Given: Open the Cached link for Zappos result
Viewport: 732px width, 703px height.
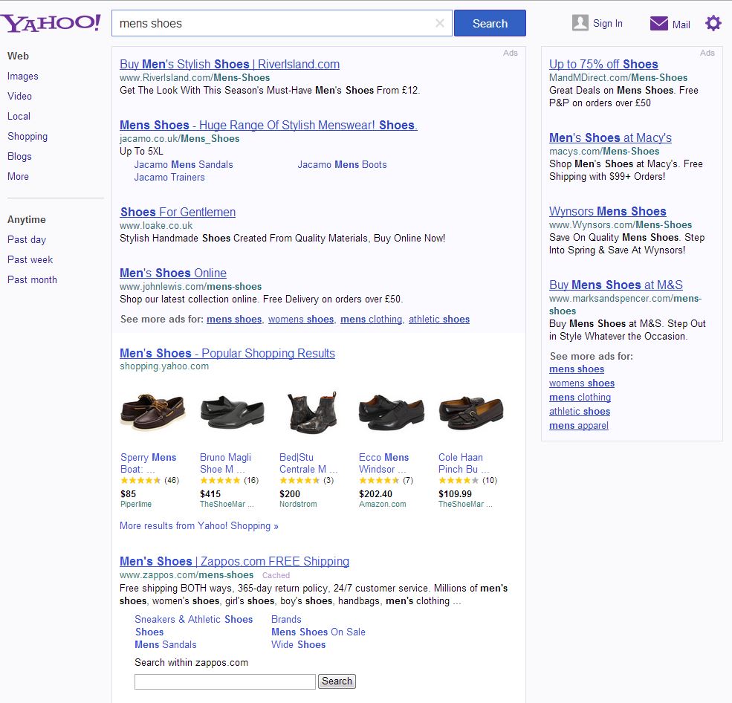Looking at the screenshot, I should 276,575.
